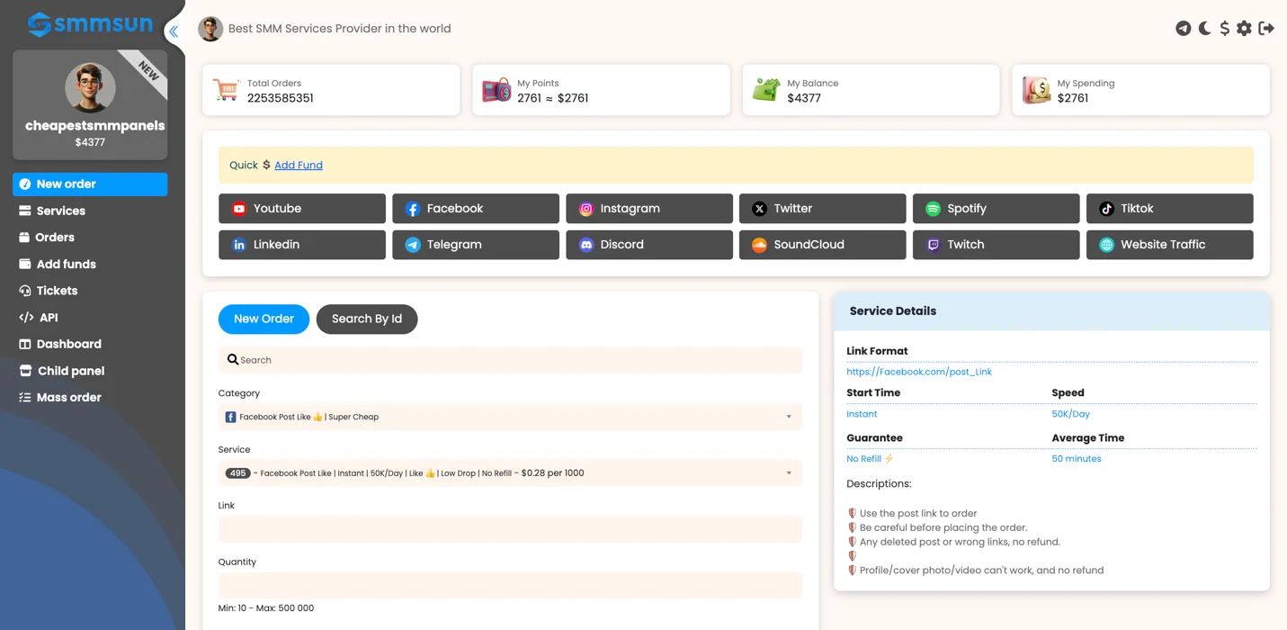Collapse sidebar with the double chevron
Screen dimensions: 1287x630
(174, 31)
